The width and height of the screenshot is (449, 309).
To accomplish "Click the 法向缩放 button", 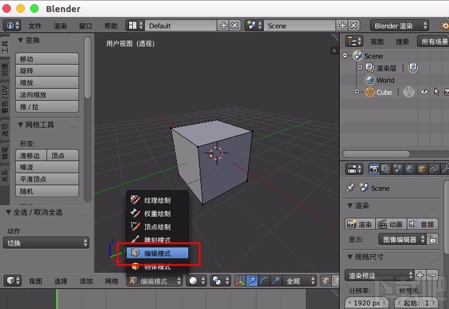I will pos(47,95).
